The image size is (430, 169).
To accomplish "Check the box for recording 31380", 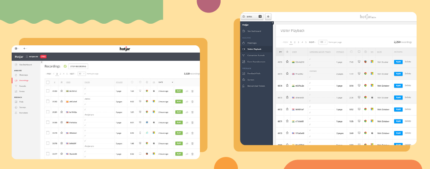I will coord(48,122).
